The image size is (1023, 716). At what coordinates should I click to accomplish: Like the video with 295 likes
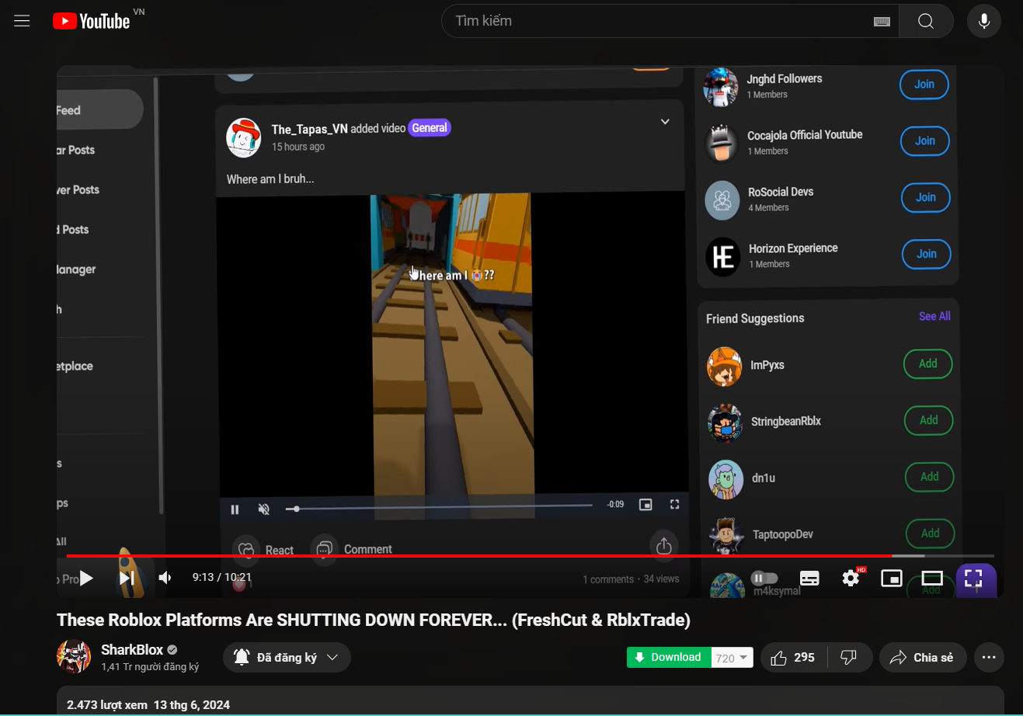click(x=794, y=658)
